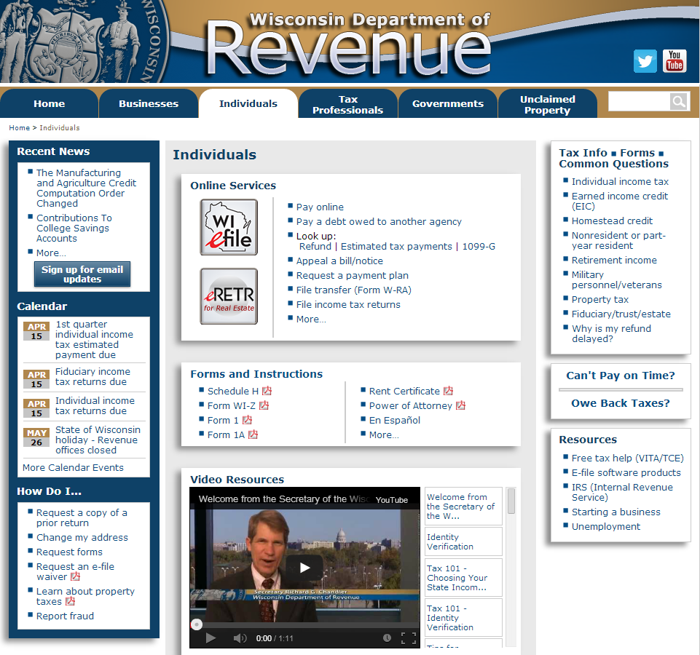The image size is (700, 655).
Task: Expand More under Online Services
Action: pyautogui.click(x=311, y=319)
